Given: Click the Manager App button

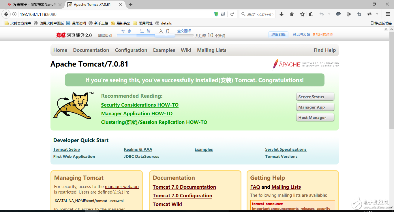Looking at the screenshot, I should (315, 107).
